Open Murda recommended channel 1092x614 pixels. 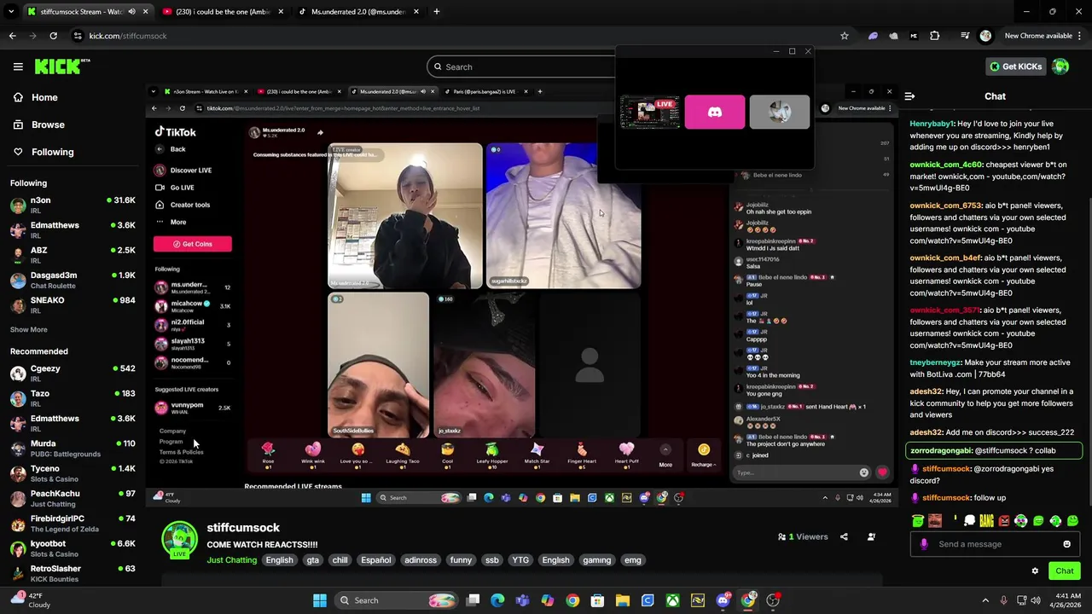pos(73,448)
